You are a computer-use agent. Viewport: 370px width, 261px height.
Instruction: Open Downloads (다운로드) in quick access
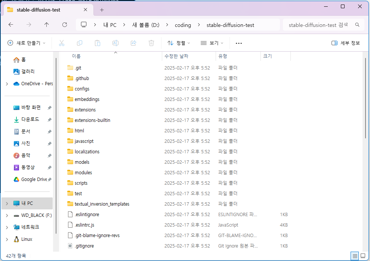pyautogui.click(x=27, y=119)
